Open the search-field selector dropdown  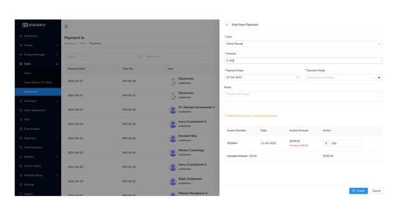[74, 57]
